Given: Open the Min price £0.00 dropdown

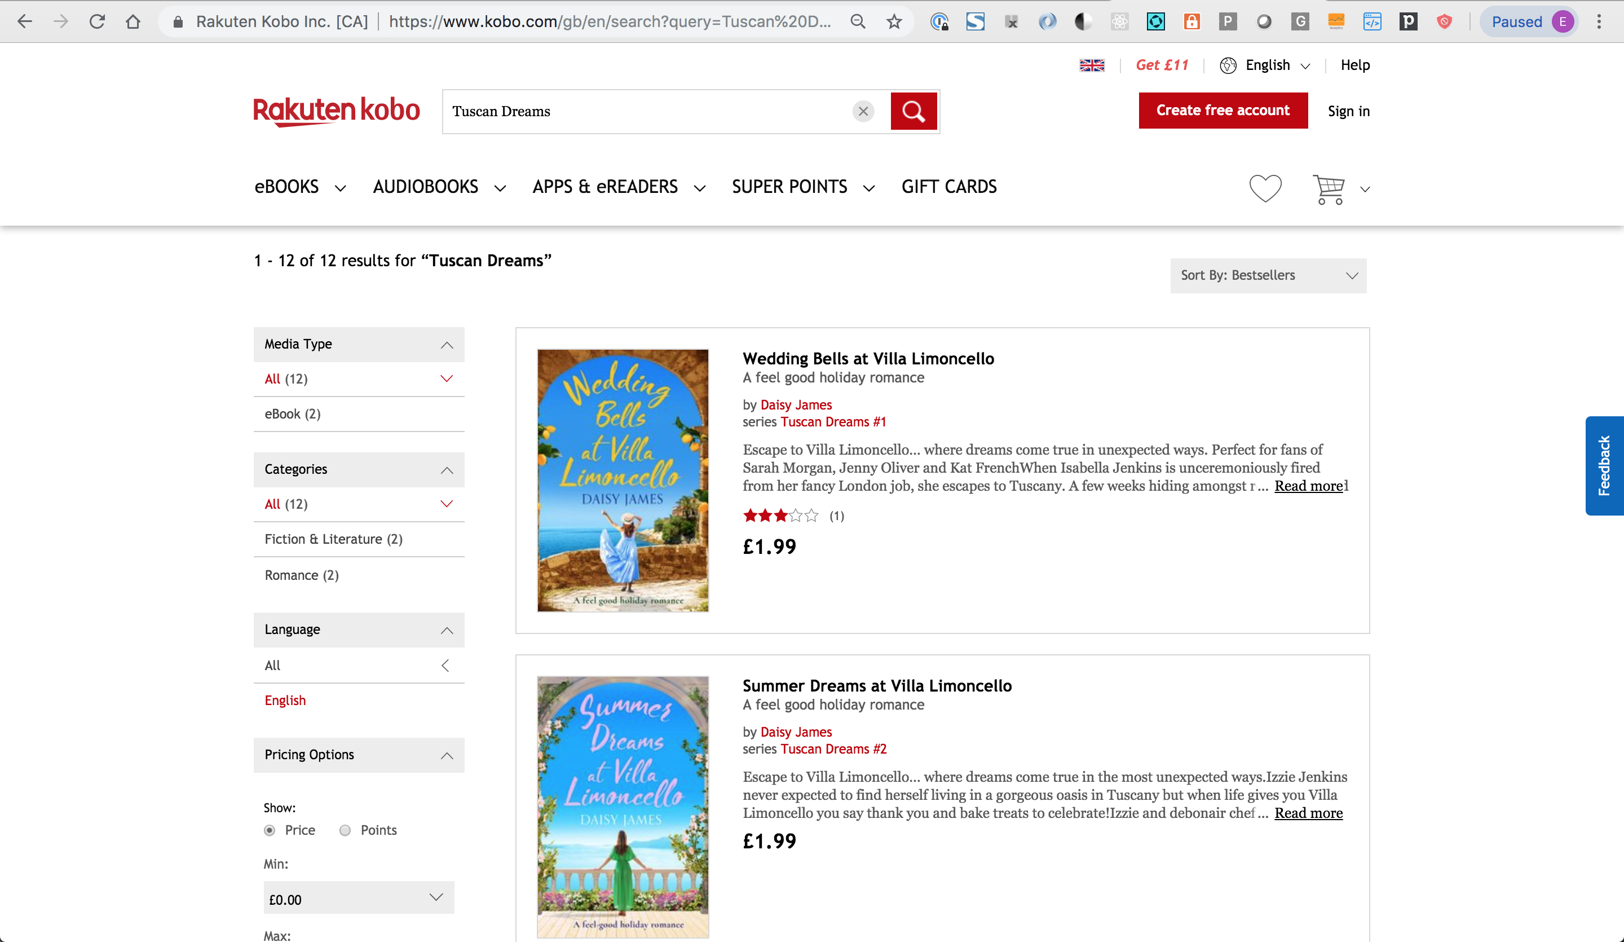Looking at the screenshot, I should 358,898.
